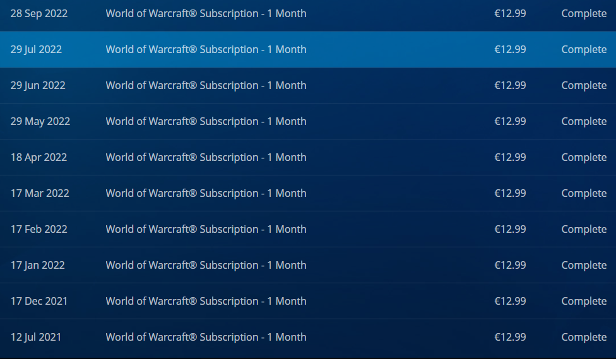Click Complete status in 17 Dec 2021 row
616x359 pixels.
[584, 301]
